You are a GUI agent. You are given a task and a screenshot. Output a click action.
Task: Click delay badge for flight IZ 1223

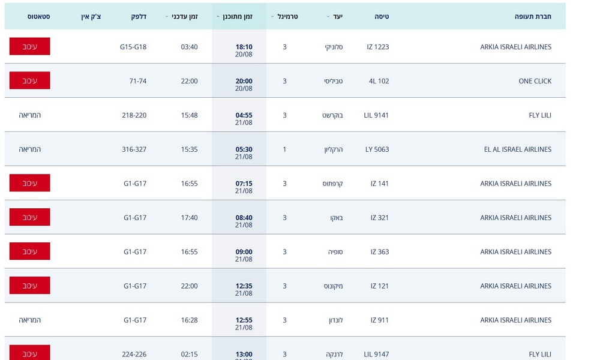pos(30,46)
